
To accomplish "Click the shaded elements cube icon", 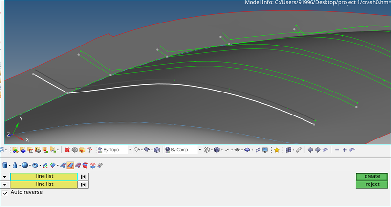I will point(217,150).
